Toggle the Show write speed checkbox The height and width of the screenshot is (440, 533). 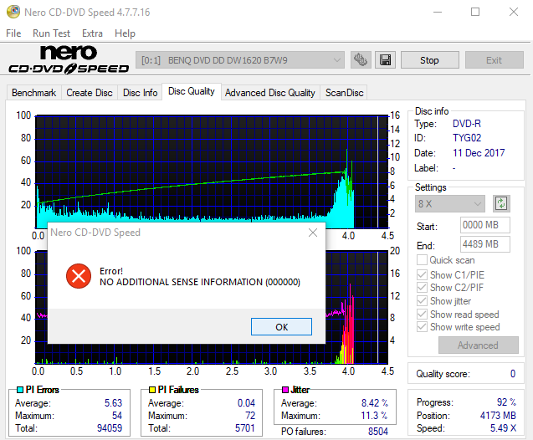point(422,327)
